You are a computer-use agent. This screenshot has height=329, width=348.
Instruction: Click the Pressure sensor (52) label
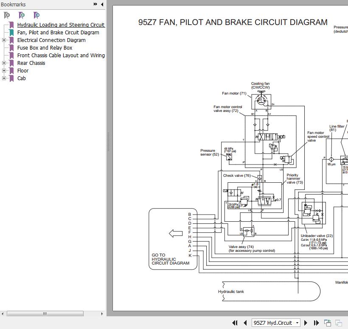click(210, 153)
